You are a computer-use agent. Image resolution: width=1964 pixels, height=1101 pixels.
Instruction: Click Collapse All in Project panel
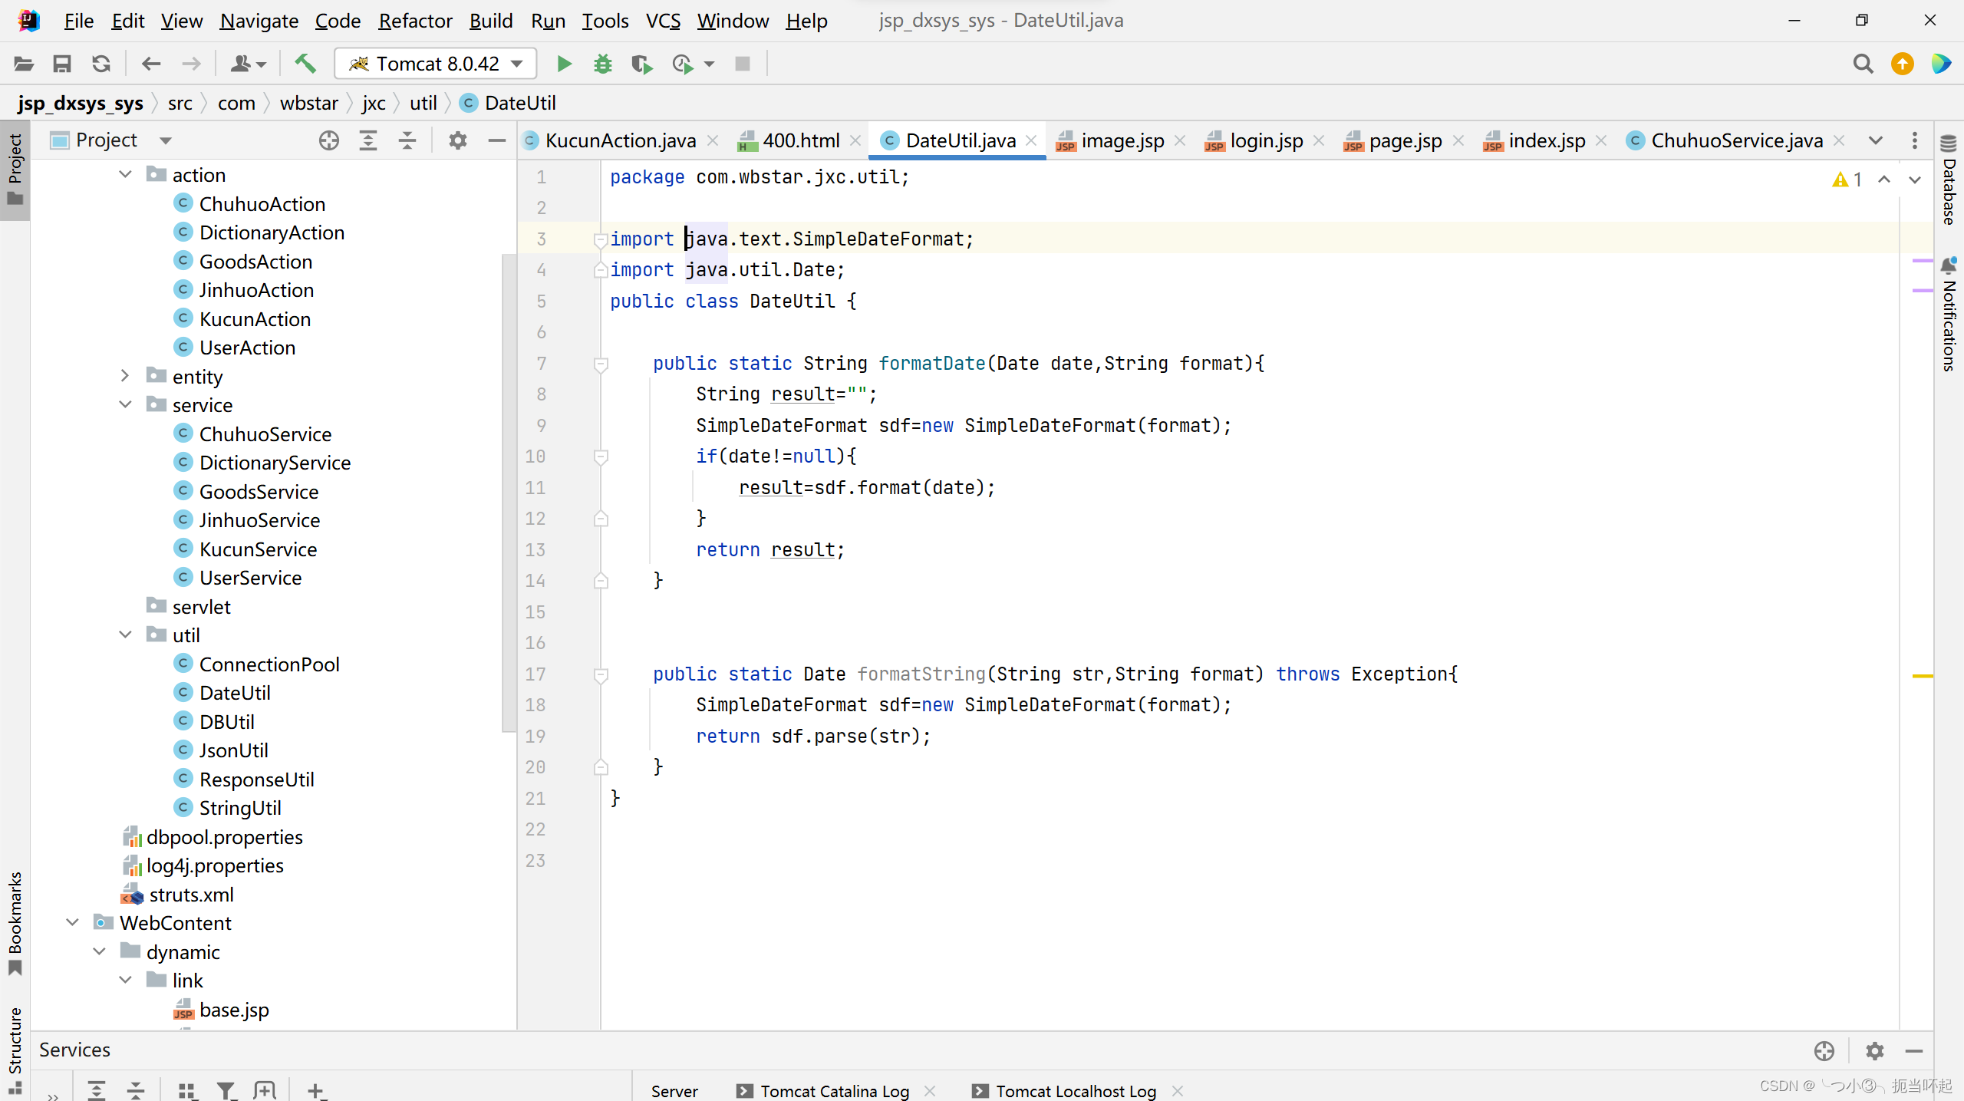pos(407,140)
